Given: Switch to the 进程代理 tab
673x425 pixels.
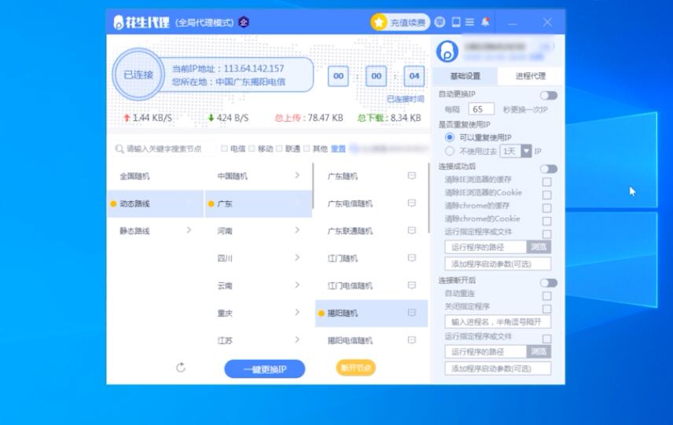Looking at the screenshot, I should click(x=530, y=76).
